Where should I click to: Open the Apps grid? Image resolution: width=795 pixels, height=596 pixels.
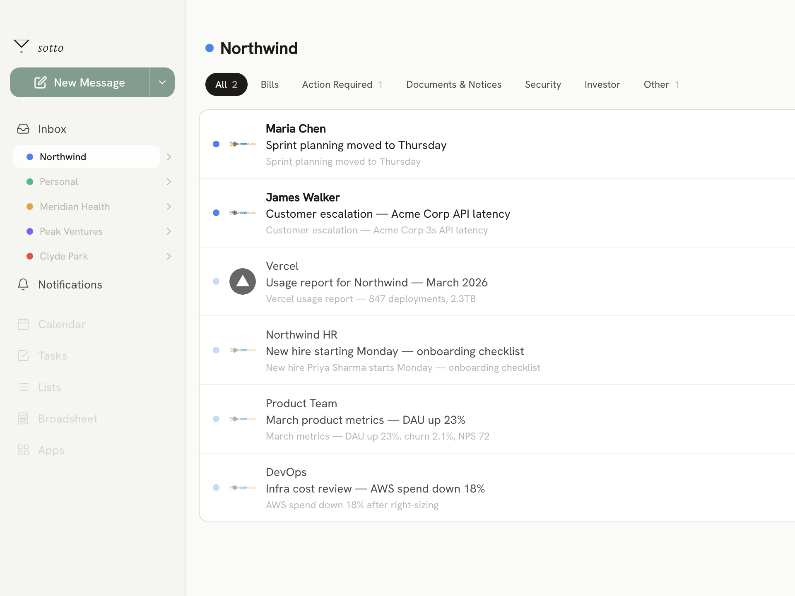tap(51, 450)
